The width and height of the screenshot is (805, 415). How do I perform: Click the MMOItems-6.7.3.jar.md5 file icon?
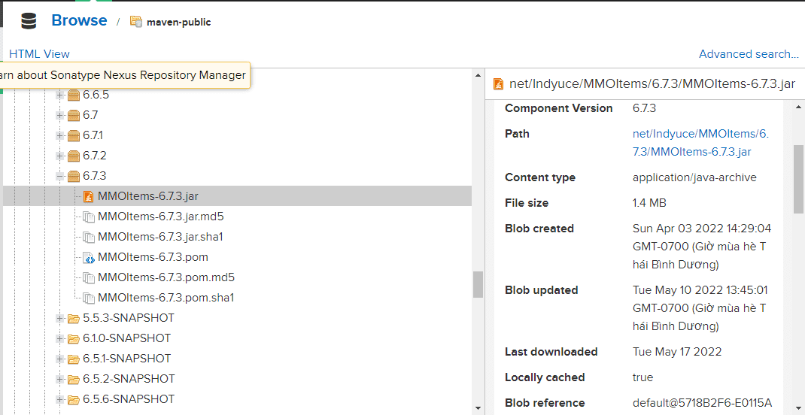coord(88,217)
